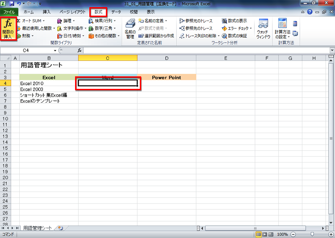Click the Save icon in quick access toolbar
The width and height of the screenshot is (335, 238).
point(12,4)
